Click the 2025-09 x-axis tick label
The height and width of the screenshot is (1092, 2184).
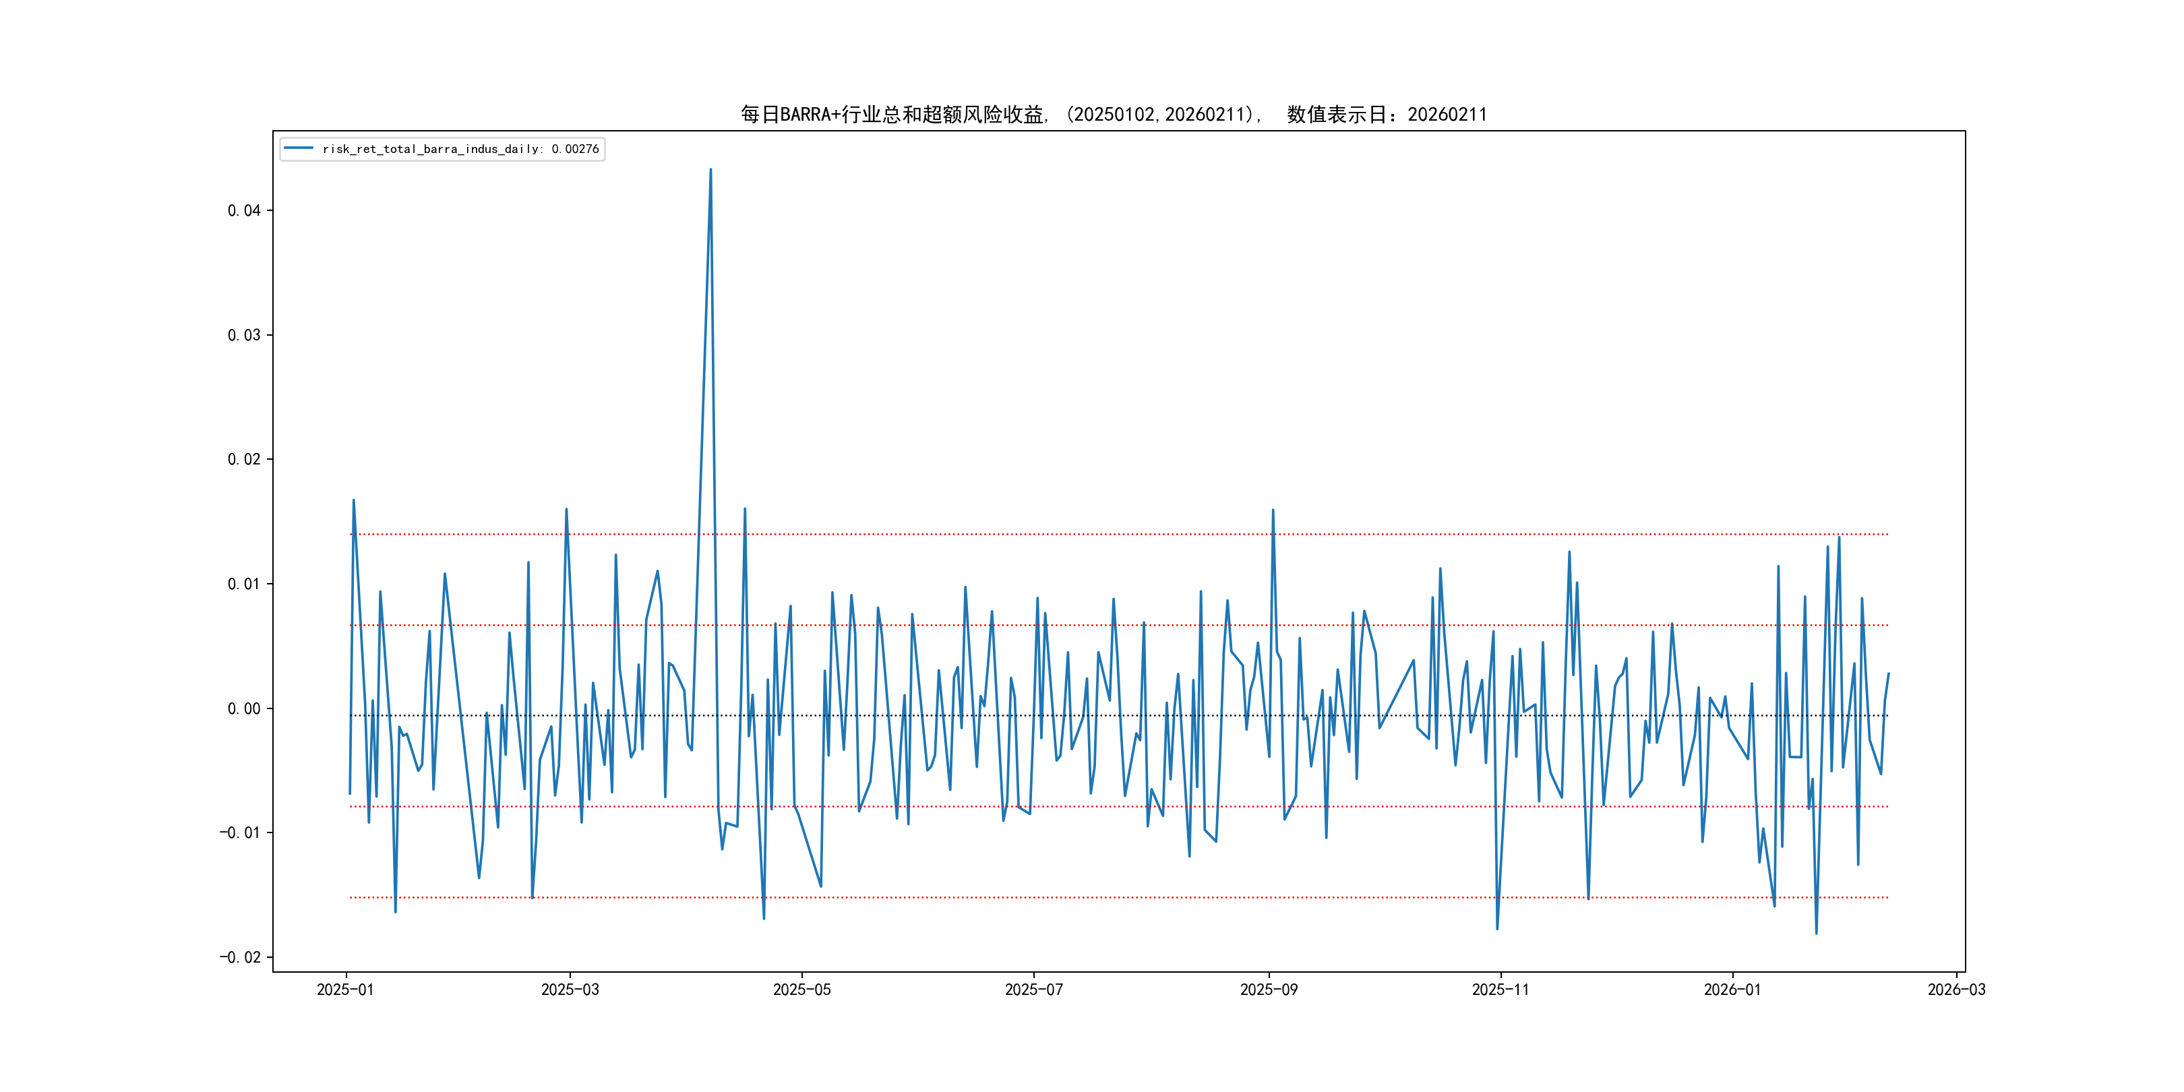pyautogui.click(x=1269, y=990)
